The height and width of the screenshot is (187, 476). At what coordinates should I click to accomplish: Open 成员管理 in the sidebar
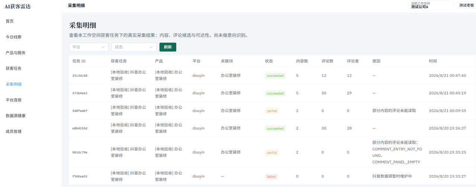click(x=13, y=131)
